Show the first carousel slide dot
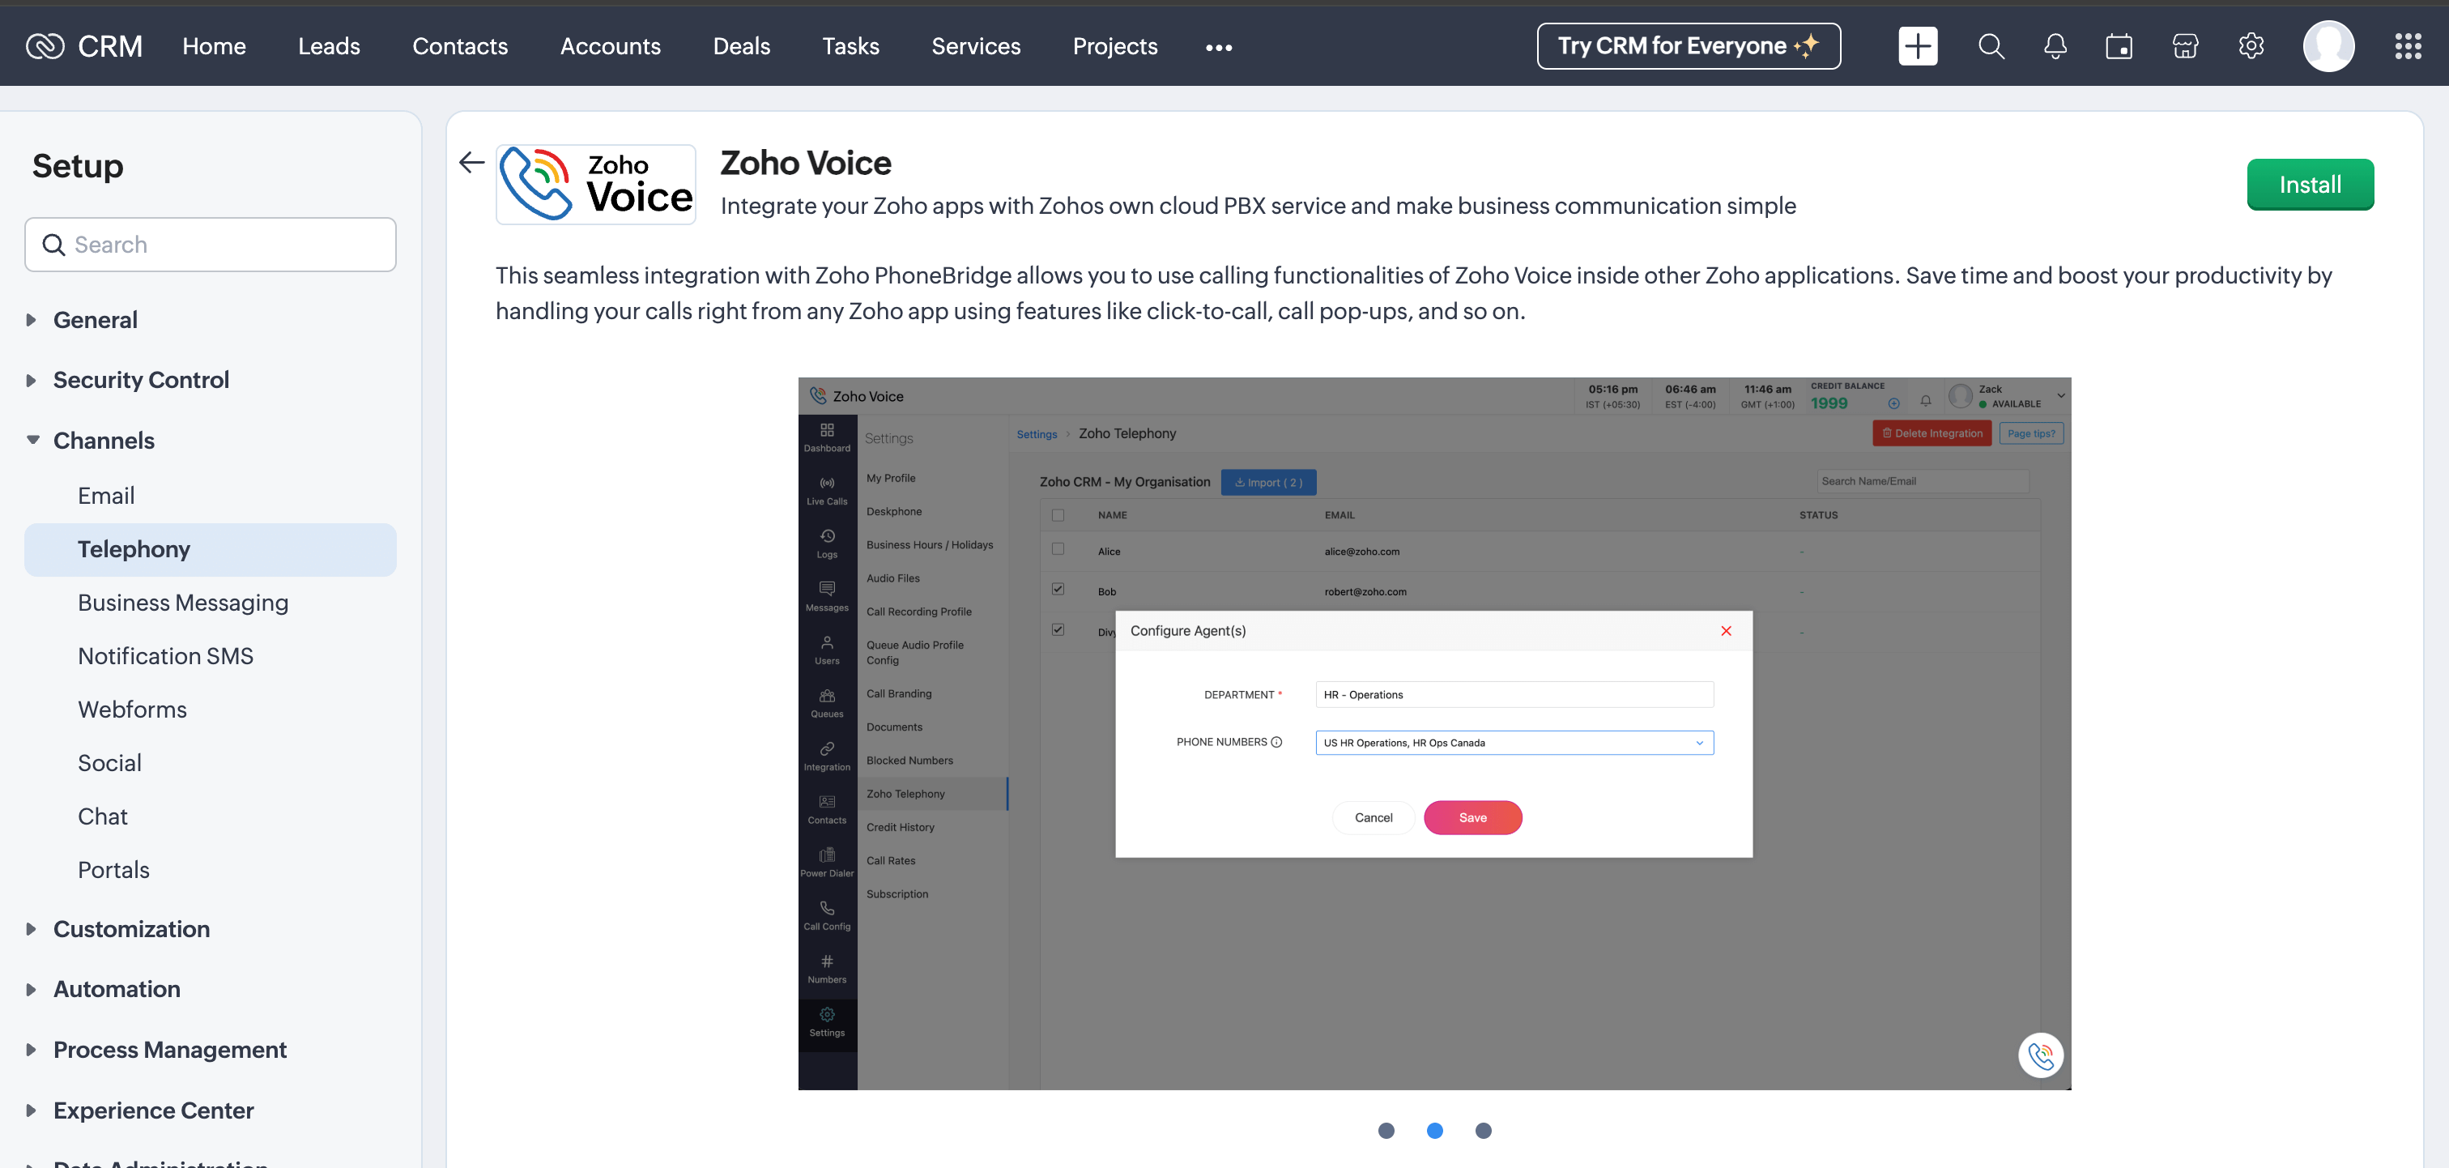 pos(1386,1130)
